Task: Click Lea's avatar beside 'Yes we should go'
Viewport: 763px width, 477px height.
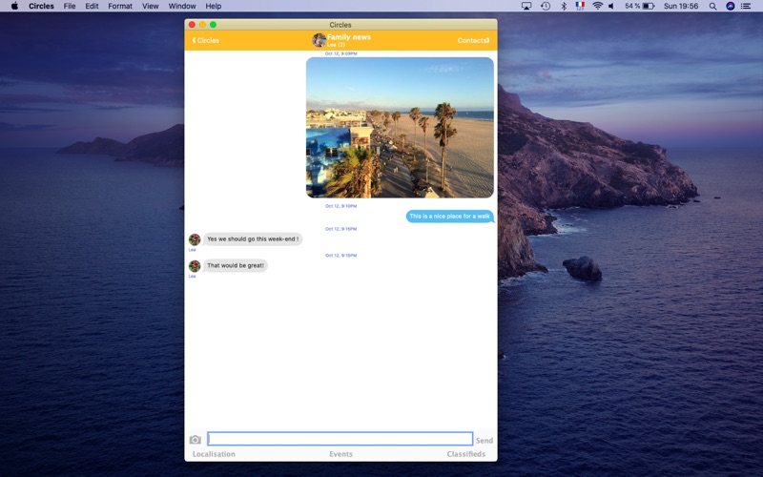Action: 195,239
